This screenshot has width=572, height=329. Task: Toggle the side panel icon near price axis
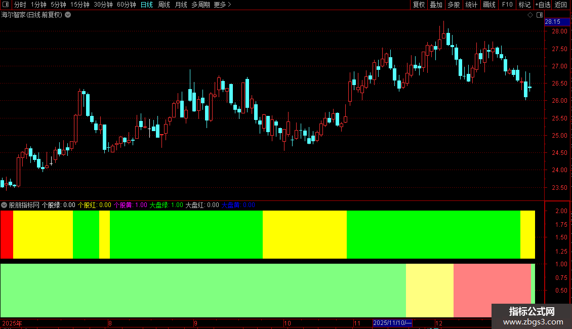540,15
